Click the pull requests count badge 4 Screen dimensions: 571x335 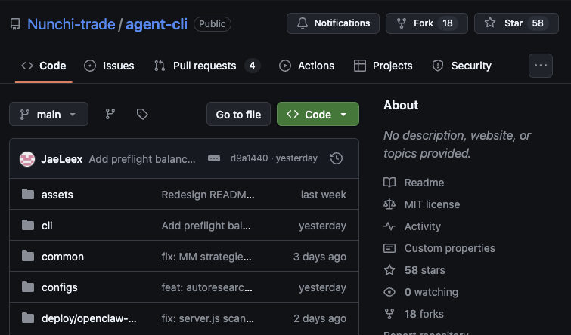pyautogui.click(x=252, y=66)
